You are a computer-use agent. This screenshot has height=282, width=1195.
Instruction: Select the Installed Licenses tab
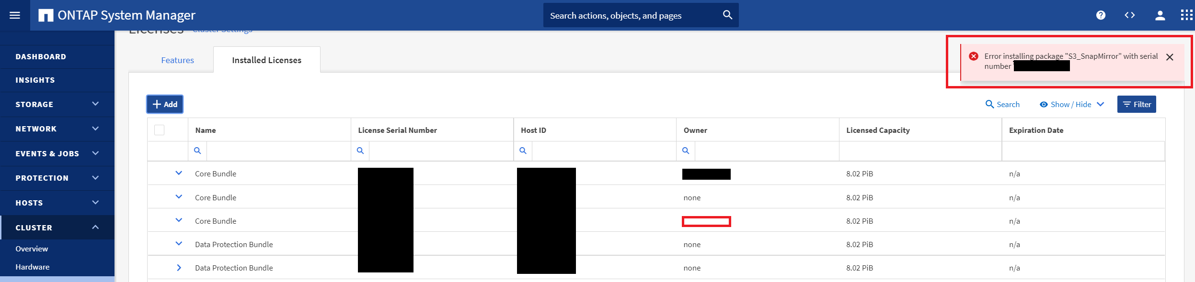267,60
